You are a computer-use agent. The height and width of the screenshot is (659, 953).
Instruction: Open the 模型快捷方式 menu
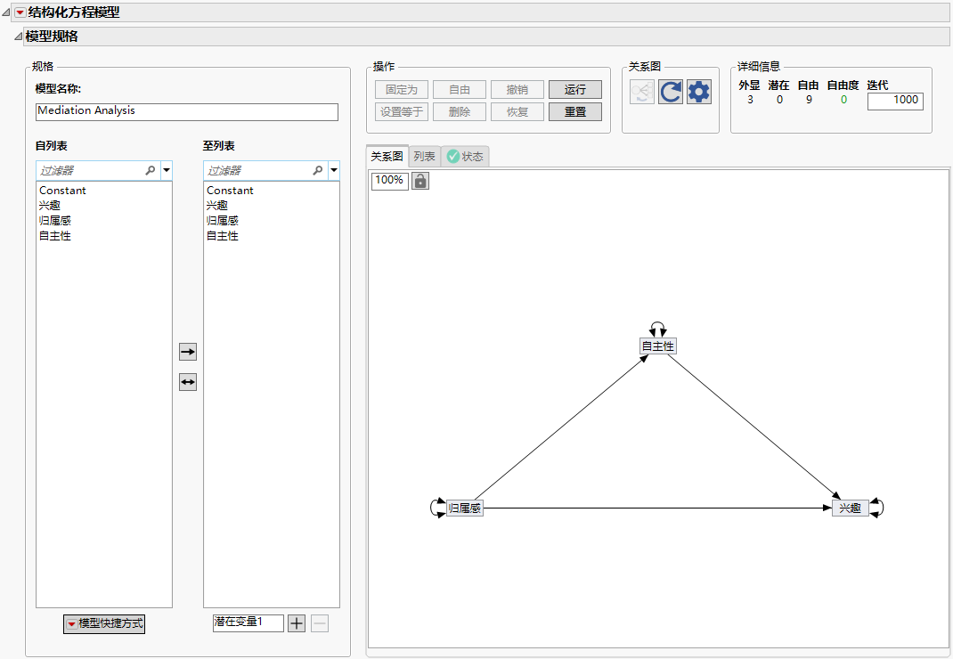(104, 623)
